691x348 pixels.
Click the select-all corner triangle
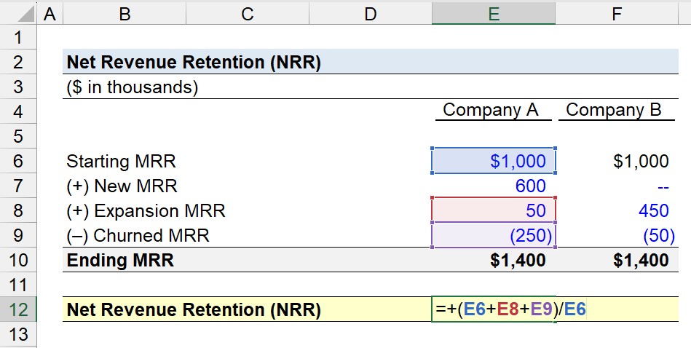click(x=18, y=14)
